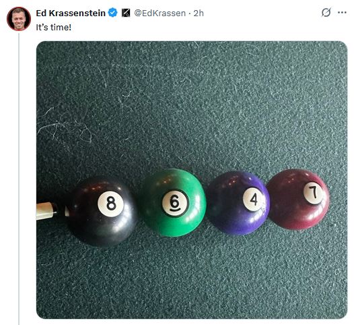This screenshot has height=325, width=354.
Task: Open the three-dot more options menu
Action: [x=342, y=12]
